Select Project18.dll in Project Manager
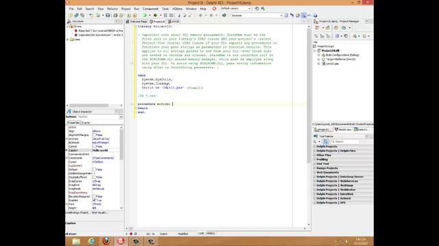The width and height of the screenshot is (439, 246). (x=331, y=51)
